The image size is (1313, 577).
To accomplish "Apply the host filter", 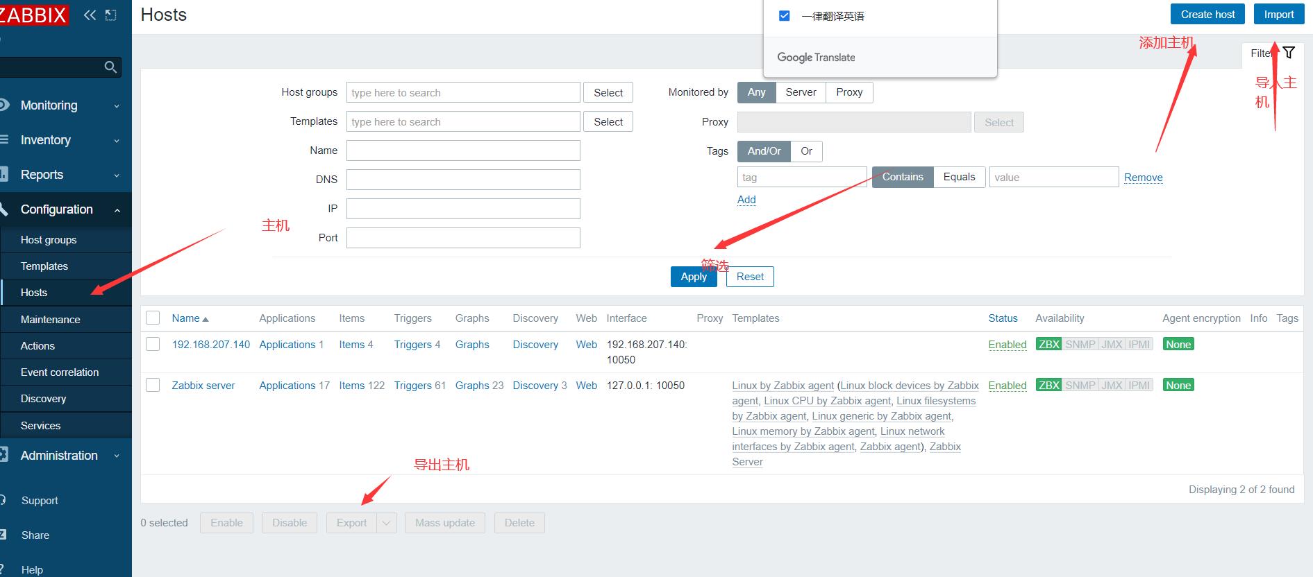I will point(694,277).
